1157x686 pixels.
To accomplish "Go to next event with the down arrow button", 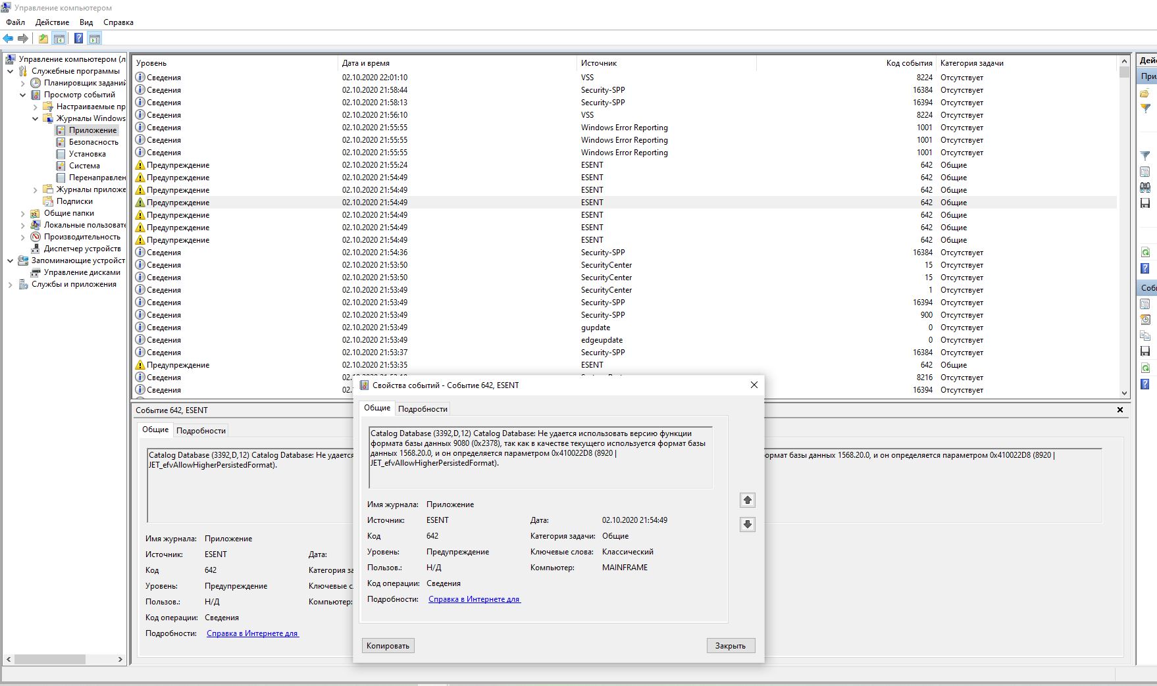I will (x=748, y=524).
